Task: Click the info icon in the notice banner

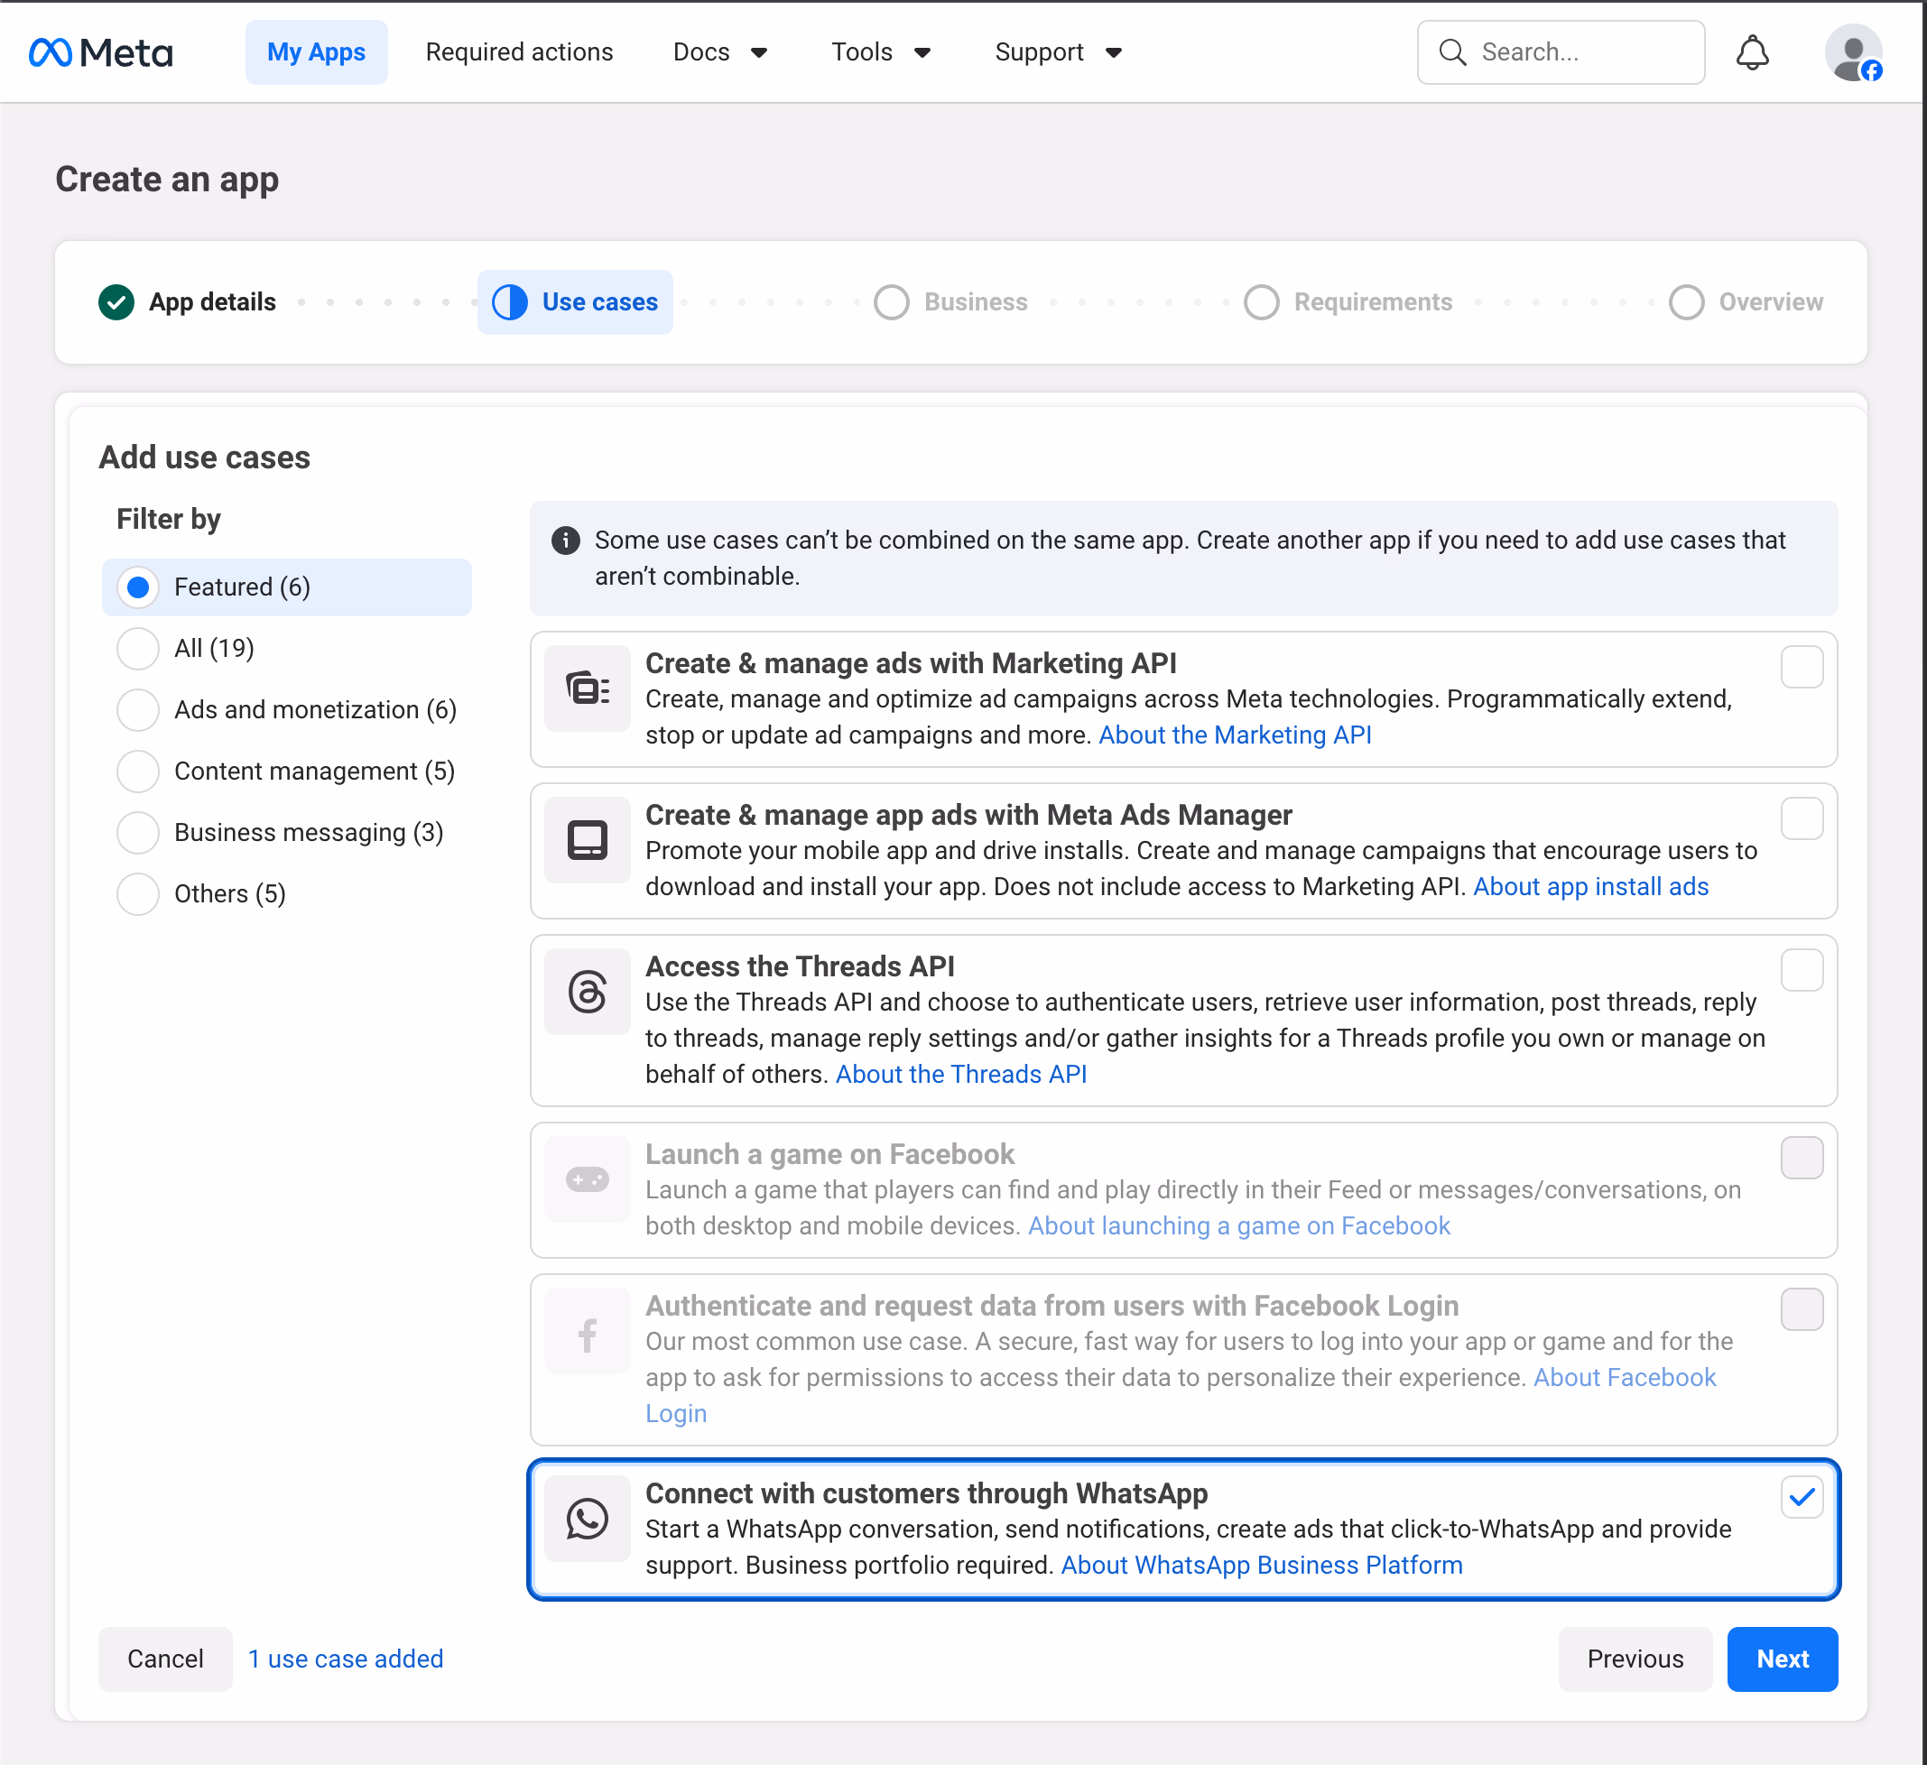Action: 565,540
